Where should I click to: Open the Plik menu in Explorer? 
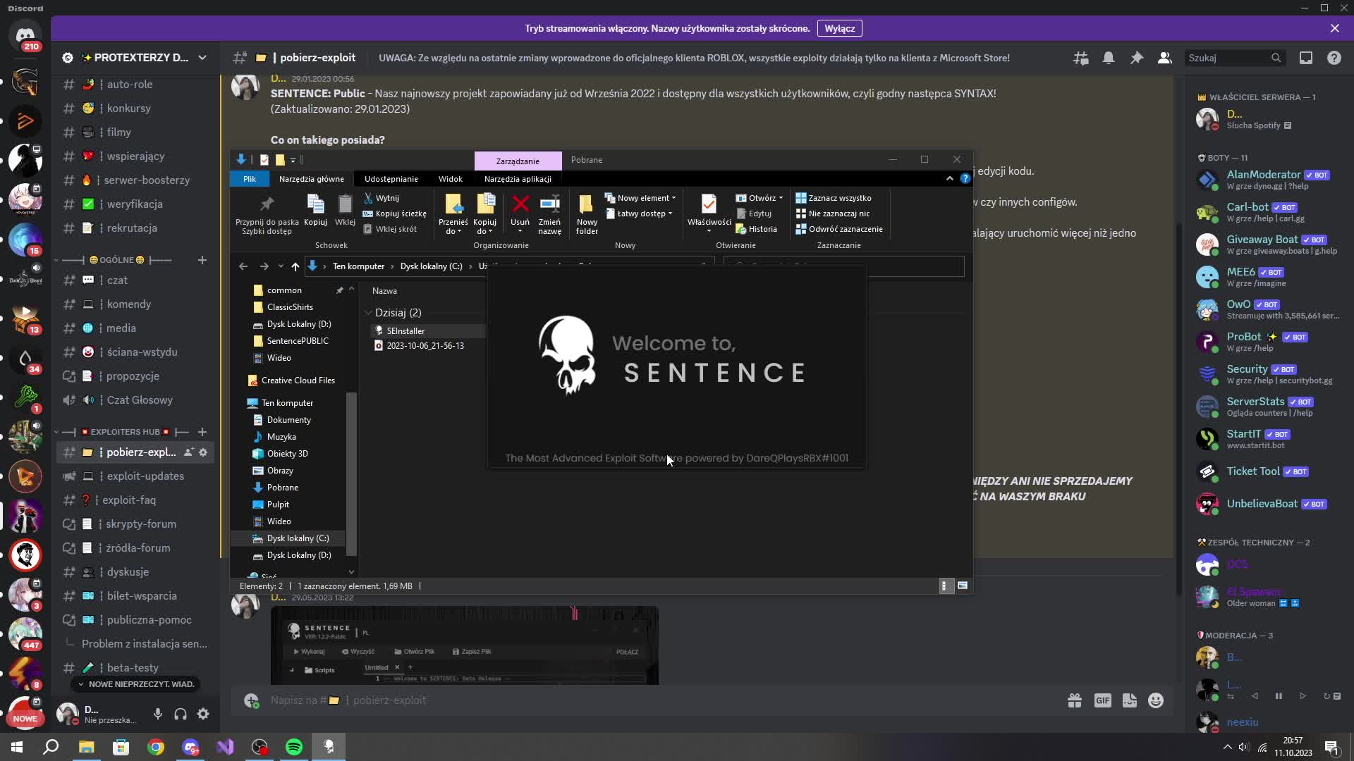pos(248,178)
